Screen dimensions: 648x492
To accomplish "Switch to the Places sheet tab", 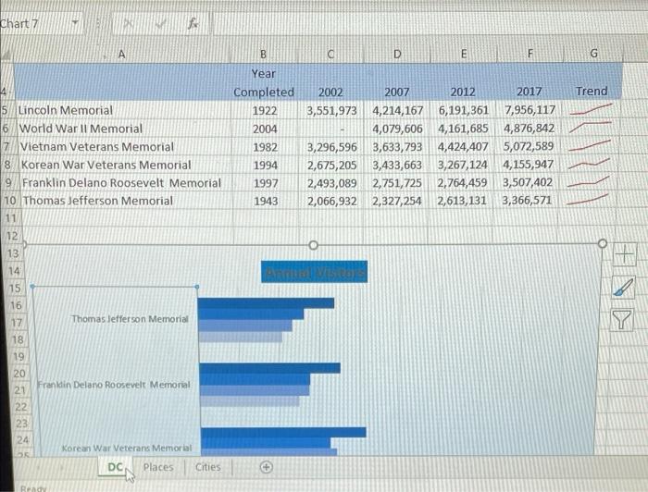I will [158, 467].
